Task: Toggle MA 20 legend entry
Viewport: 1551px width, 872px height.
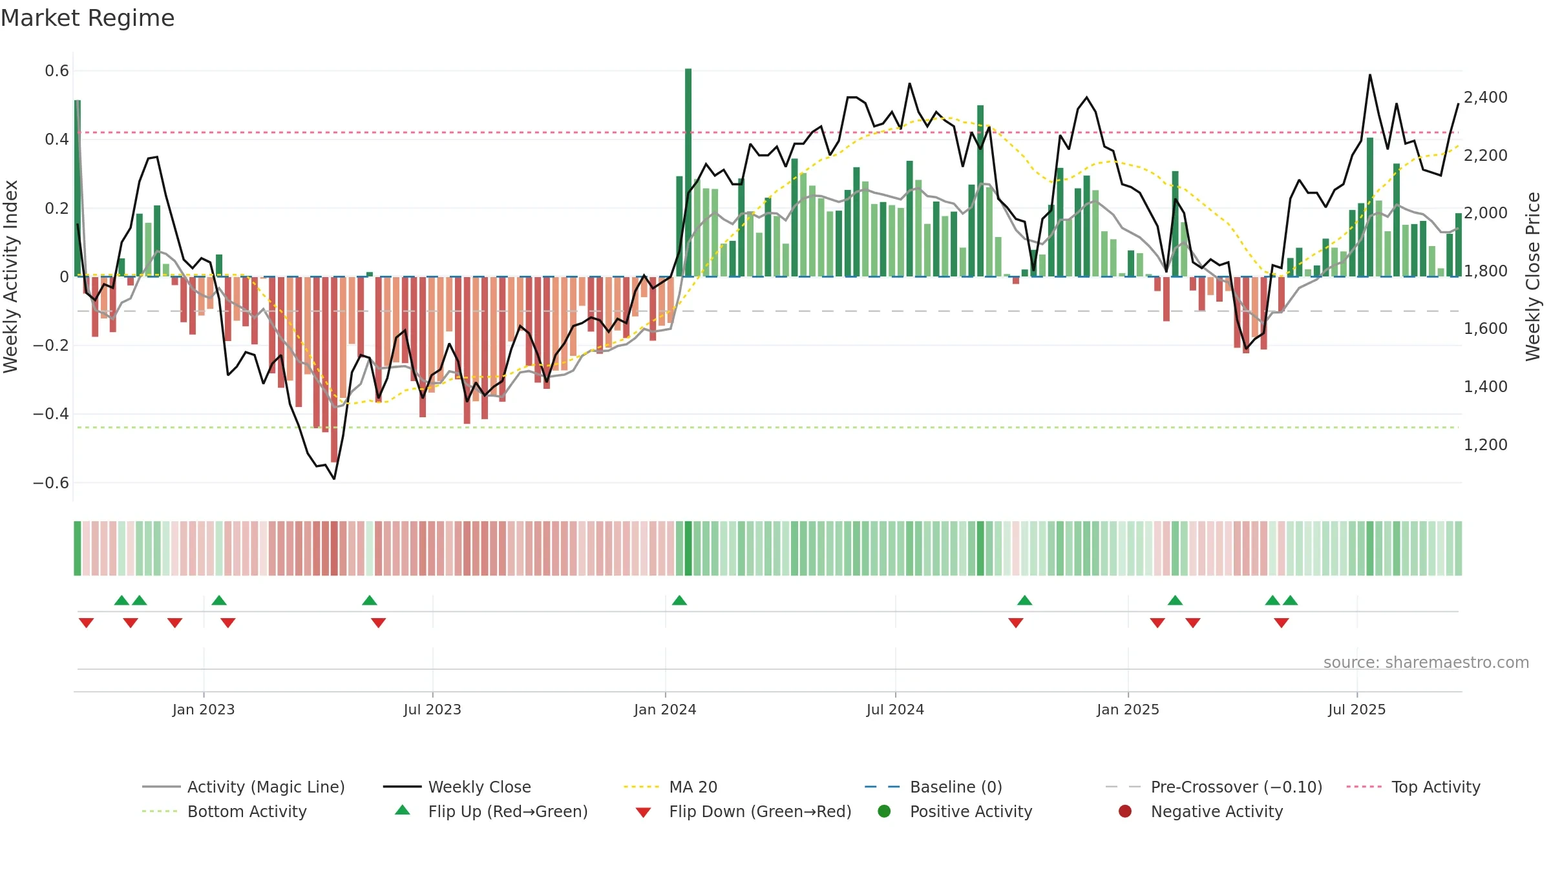Action: (670, 787)
